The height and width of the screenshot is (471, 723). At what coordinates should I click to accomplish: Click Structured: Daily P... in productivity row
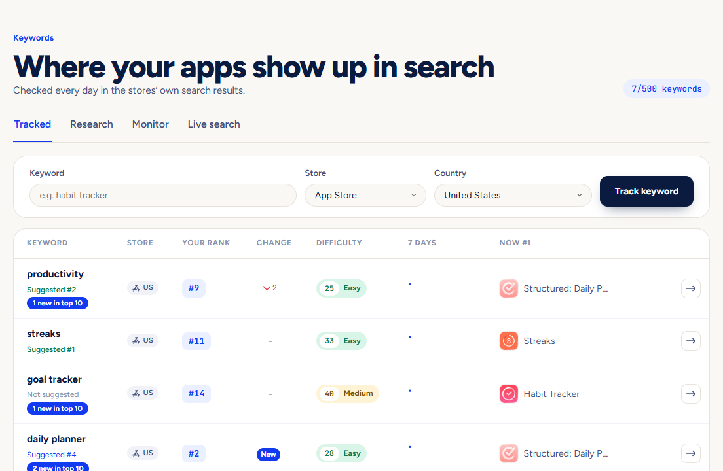point(566,288)
